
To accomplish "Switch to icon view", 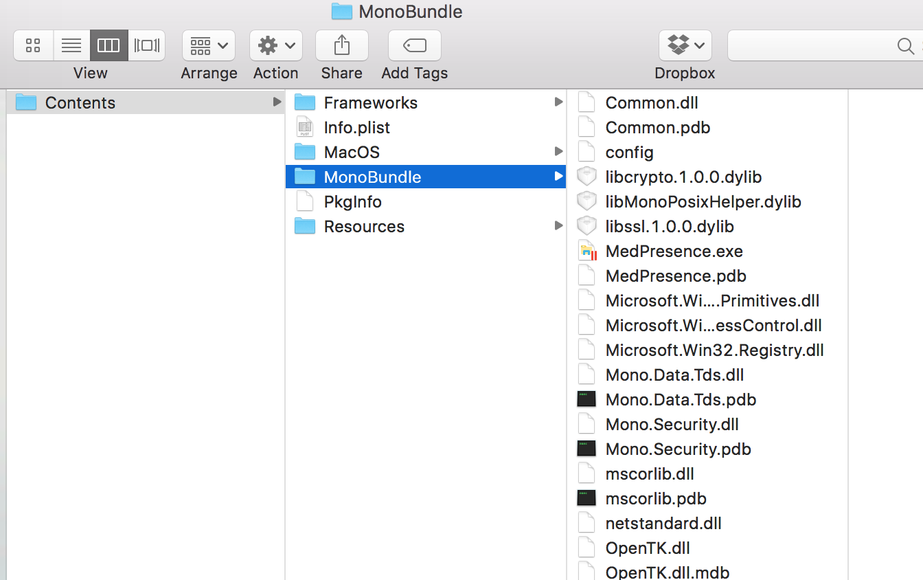I will (x=33, y=46).
